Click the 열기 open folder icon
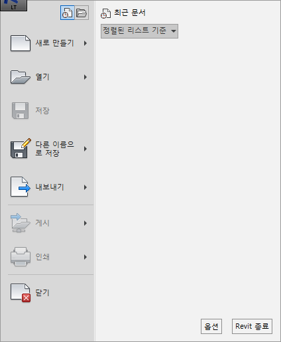 [x=21, y=77]
